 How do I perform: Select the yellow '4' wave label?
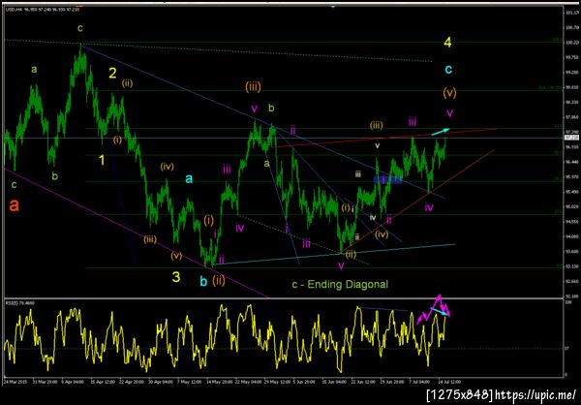[447, 43]
